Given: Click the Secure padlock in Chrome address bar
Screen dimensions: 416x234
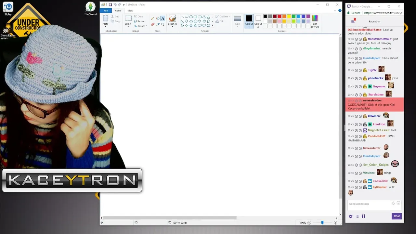Looking at the screenshot, I should coord(349,13).
